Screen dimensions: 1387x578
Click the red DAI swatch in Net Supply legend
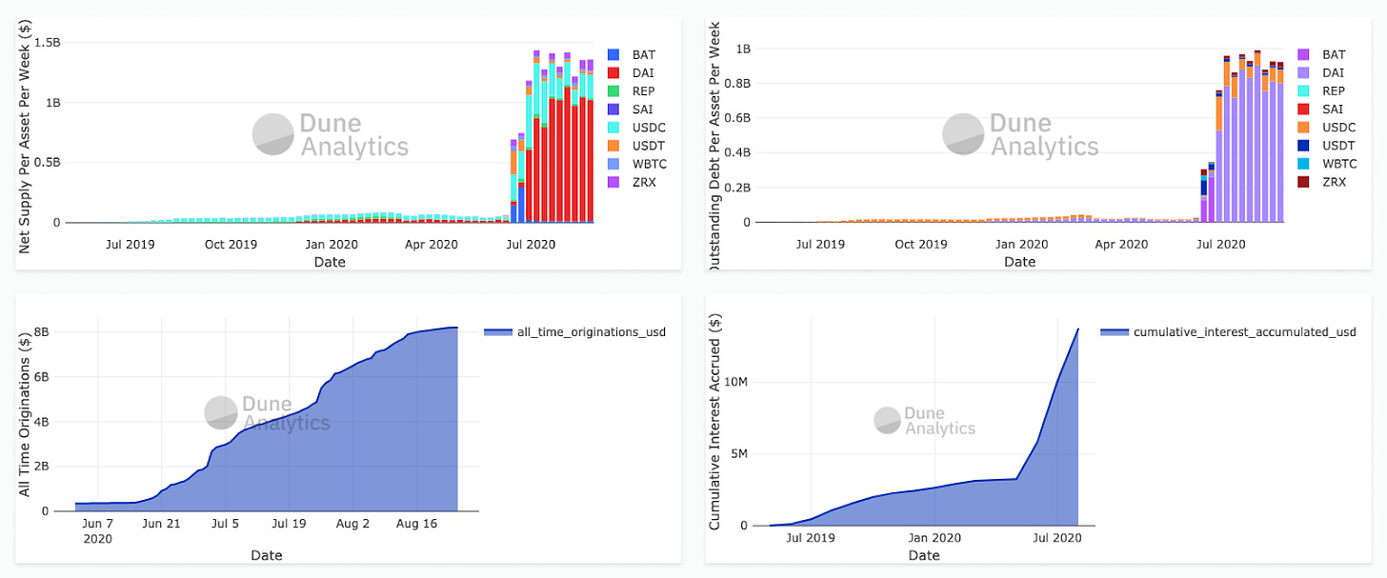[x=613, y=73]
